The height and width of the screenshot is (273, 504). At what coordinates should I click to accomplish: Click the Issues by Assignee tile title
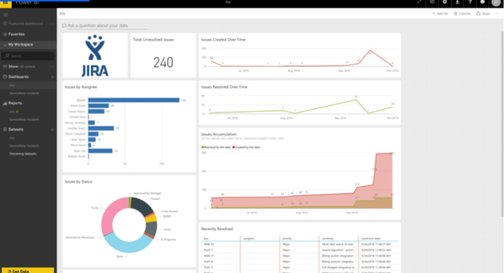click(x=81, y=87)
